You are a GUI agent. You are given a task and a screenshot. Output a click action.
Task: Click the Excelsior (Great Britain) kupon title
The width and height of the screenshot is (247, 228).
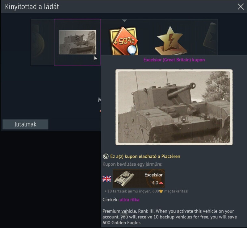(174, 60)
